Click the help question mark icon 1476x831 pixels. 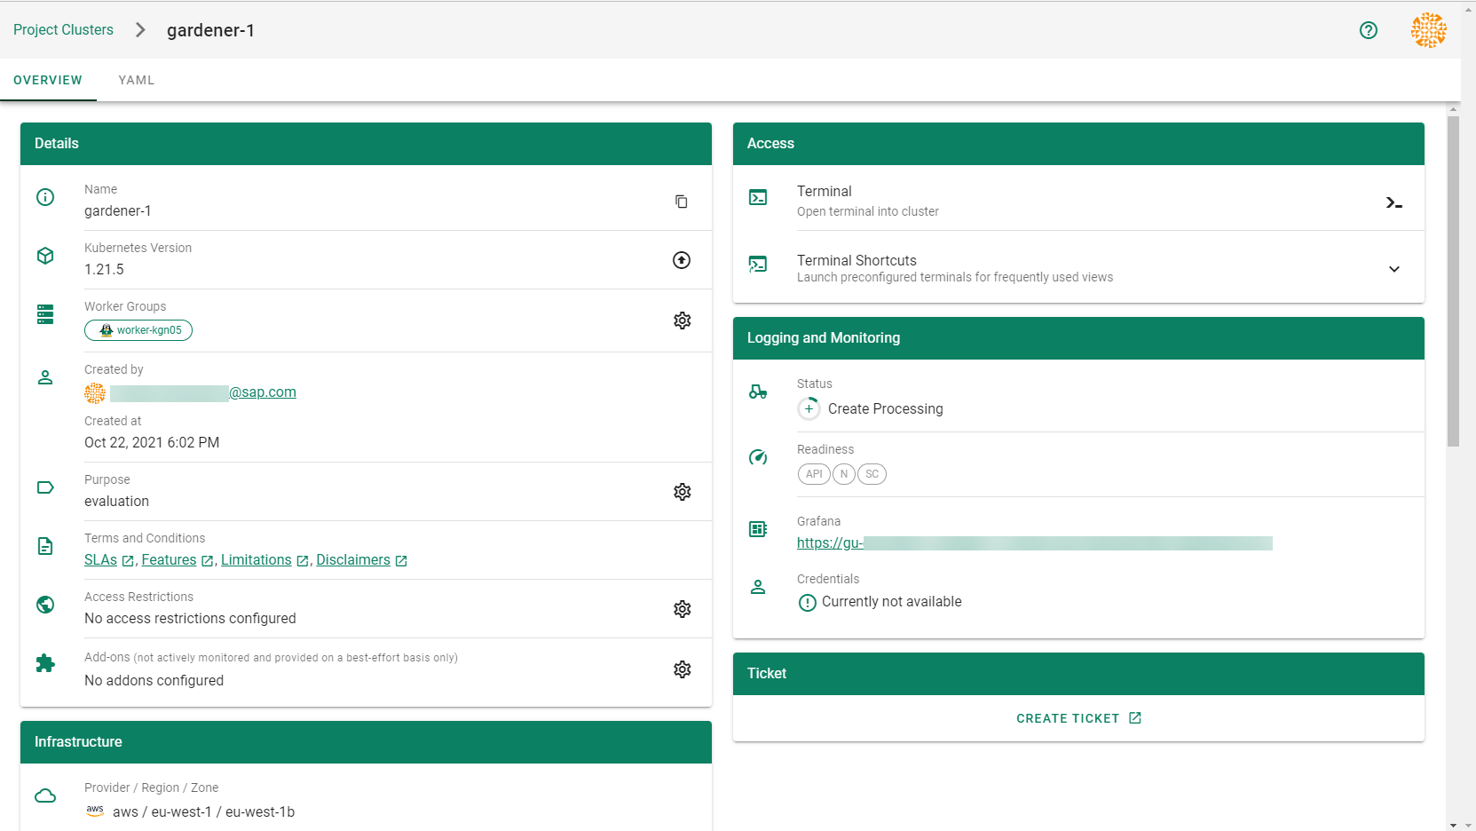click(x=1368, y=30)
